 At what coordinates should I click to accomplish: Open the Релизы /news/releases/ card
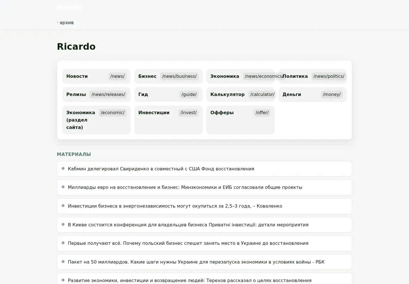(x=97, y=95)
